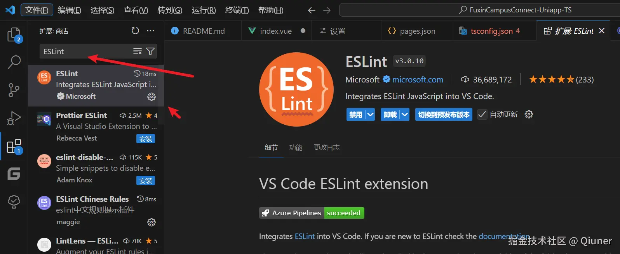This screenshot has width=620, height=254.
Task: Open microsoft.com publisher link
Action: [x=418, y=80]
